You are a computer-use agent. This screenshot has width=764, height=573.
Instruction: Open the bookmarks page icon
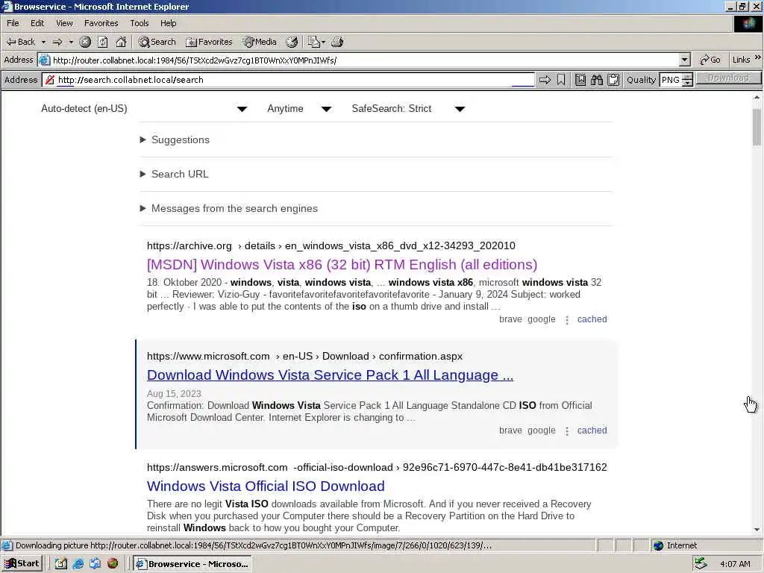[x=580, y=80]
